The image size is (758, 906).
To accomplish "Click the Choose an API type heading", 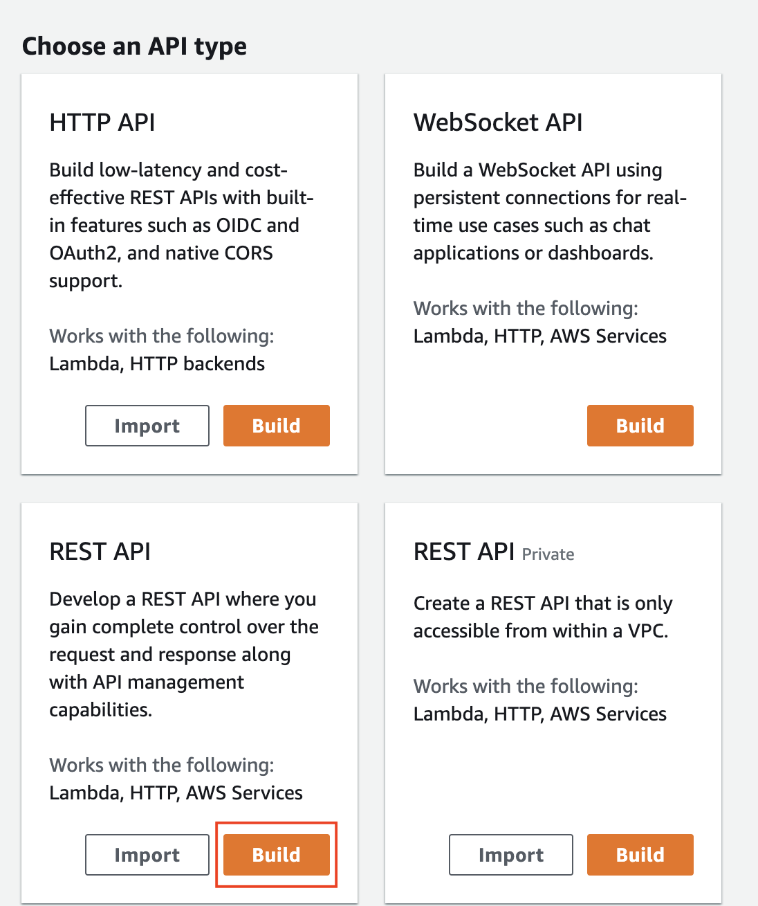I will pos(134,46).
